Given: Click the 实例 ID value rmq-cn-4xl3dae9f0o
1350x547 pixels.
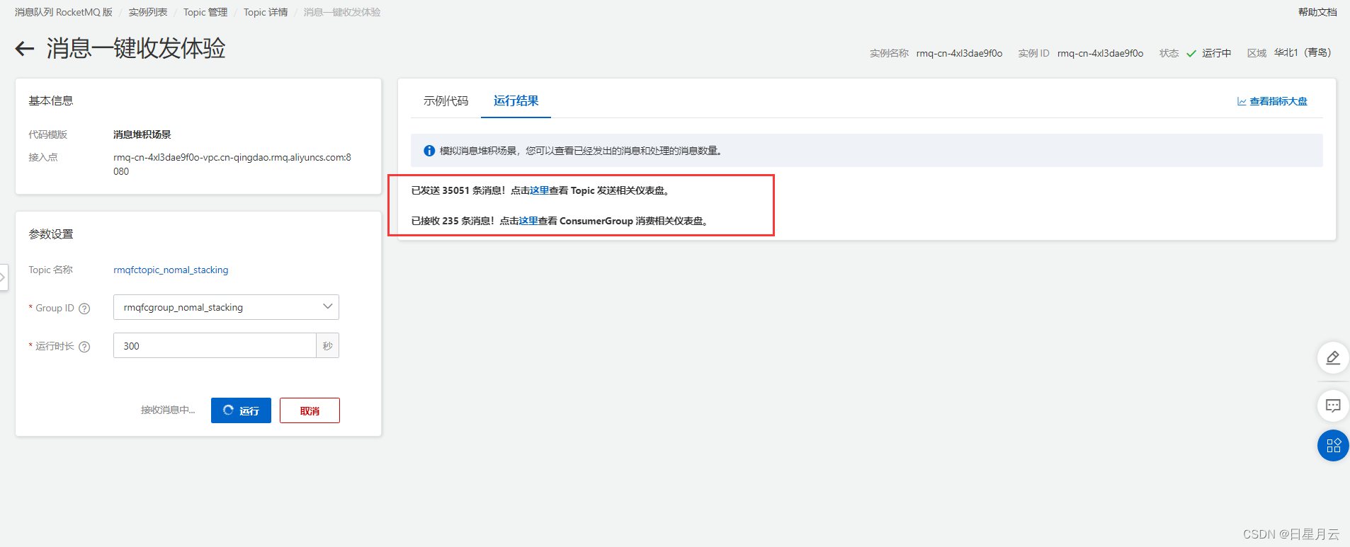Looking at the screenshot, I should pyautogui.click(x=1100, y=53).
